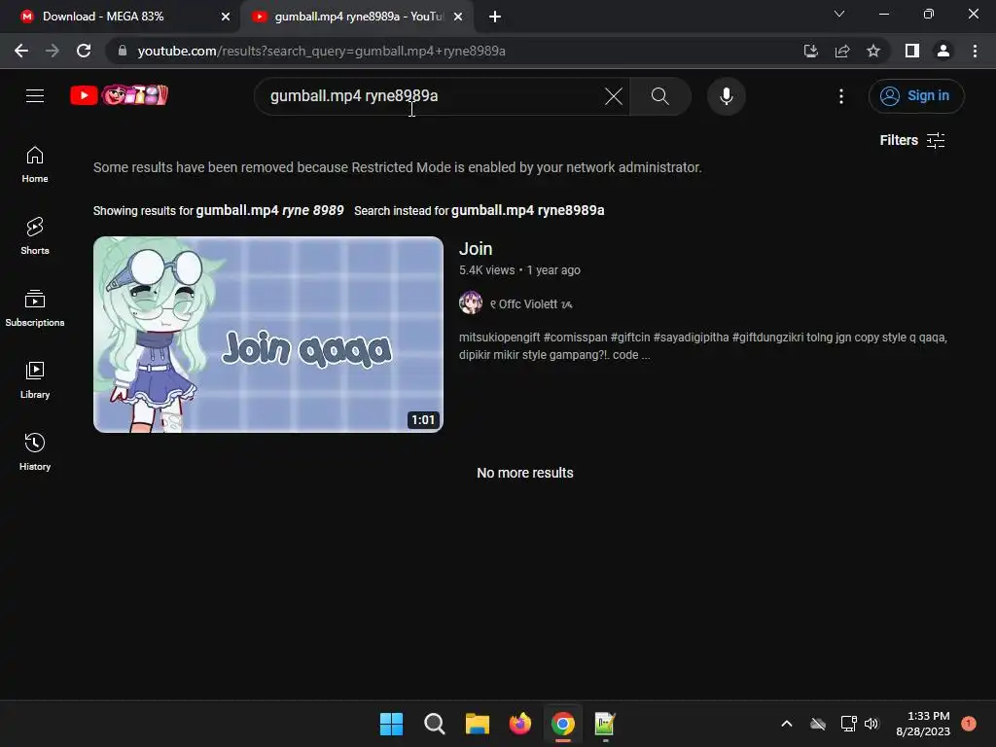Image resolution: width=996 pixels, height=747 pixels.
Task: Bookmark this page with star icon
Action: tap(873, 51)
